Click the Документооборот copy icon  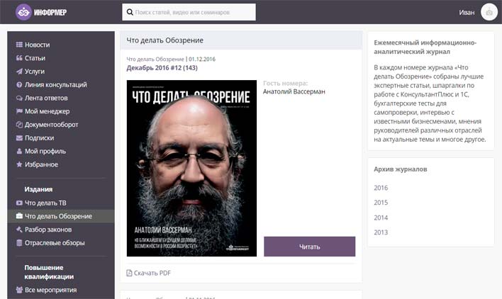click(19, 125)
